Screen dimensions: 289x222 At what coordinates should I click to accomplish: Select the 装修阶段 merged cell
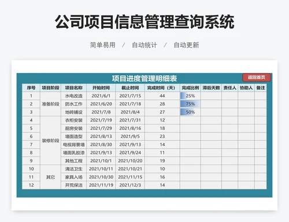click(50, 140)
